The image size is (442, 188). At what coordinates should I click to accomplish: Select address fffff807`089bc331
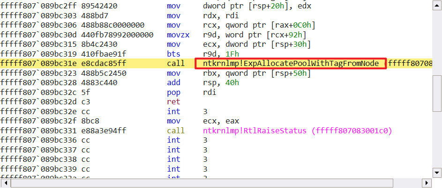click(x=38, y=131)
